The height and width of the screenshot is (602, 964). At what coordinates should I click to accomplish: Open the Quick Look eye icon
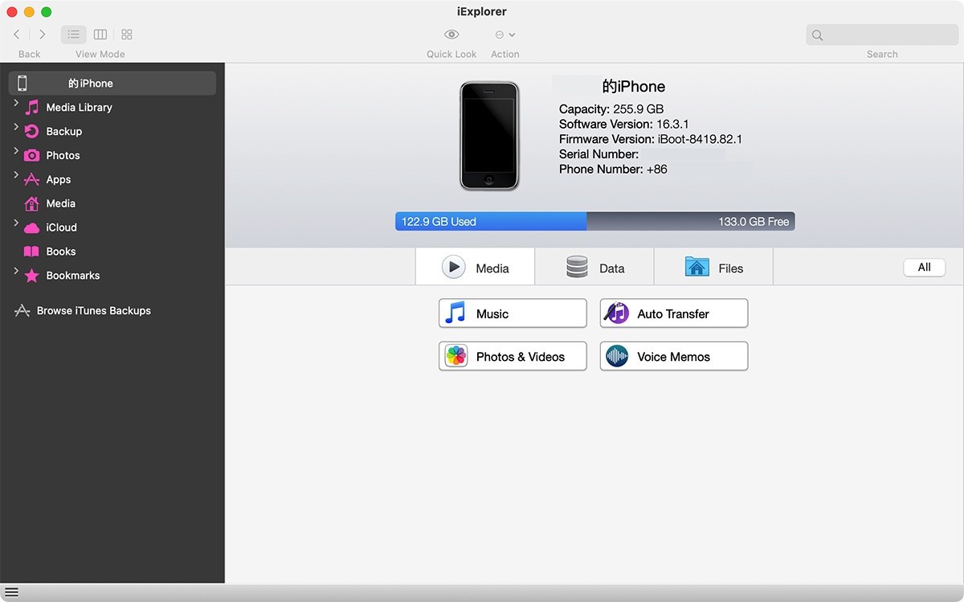point(451,34)
